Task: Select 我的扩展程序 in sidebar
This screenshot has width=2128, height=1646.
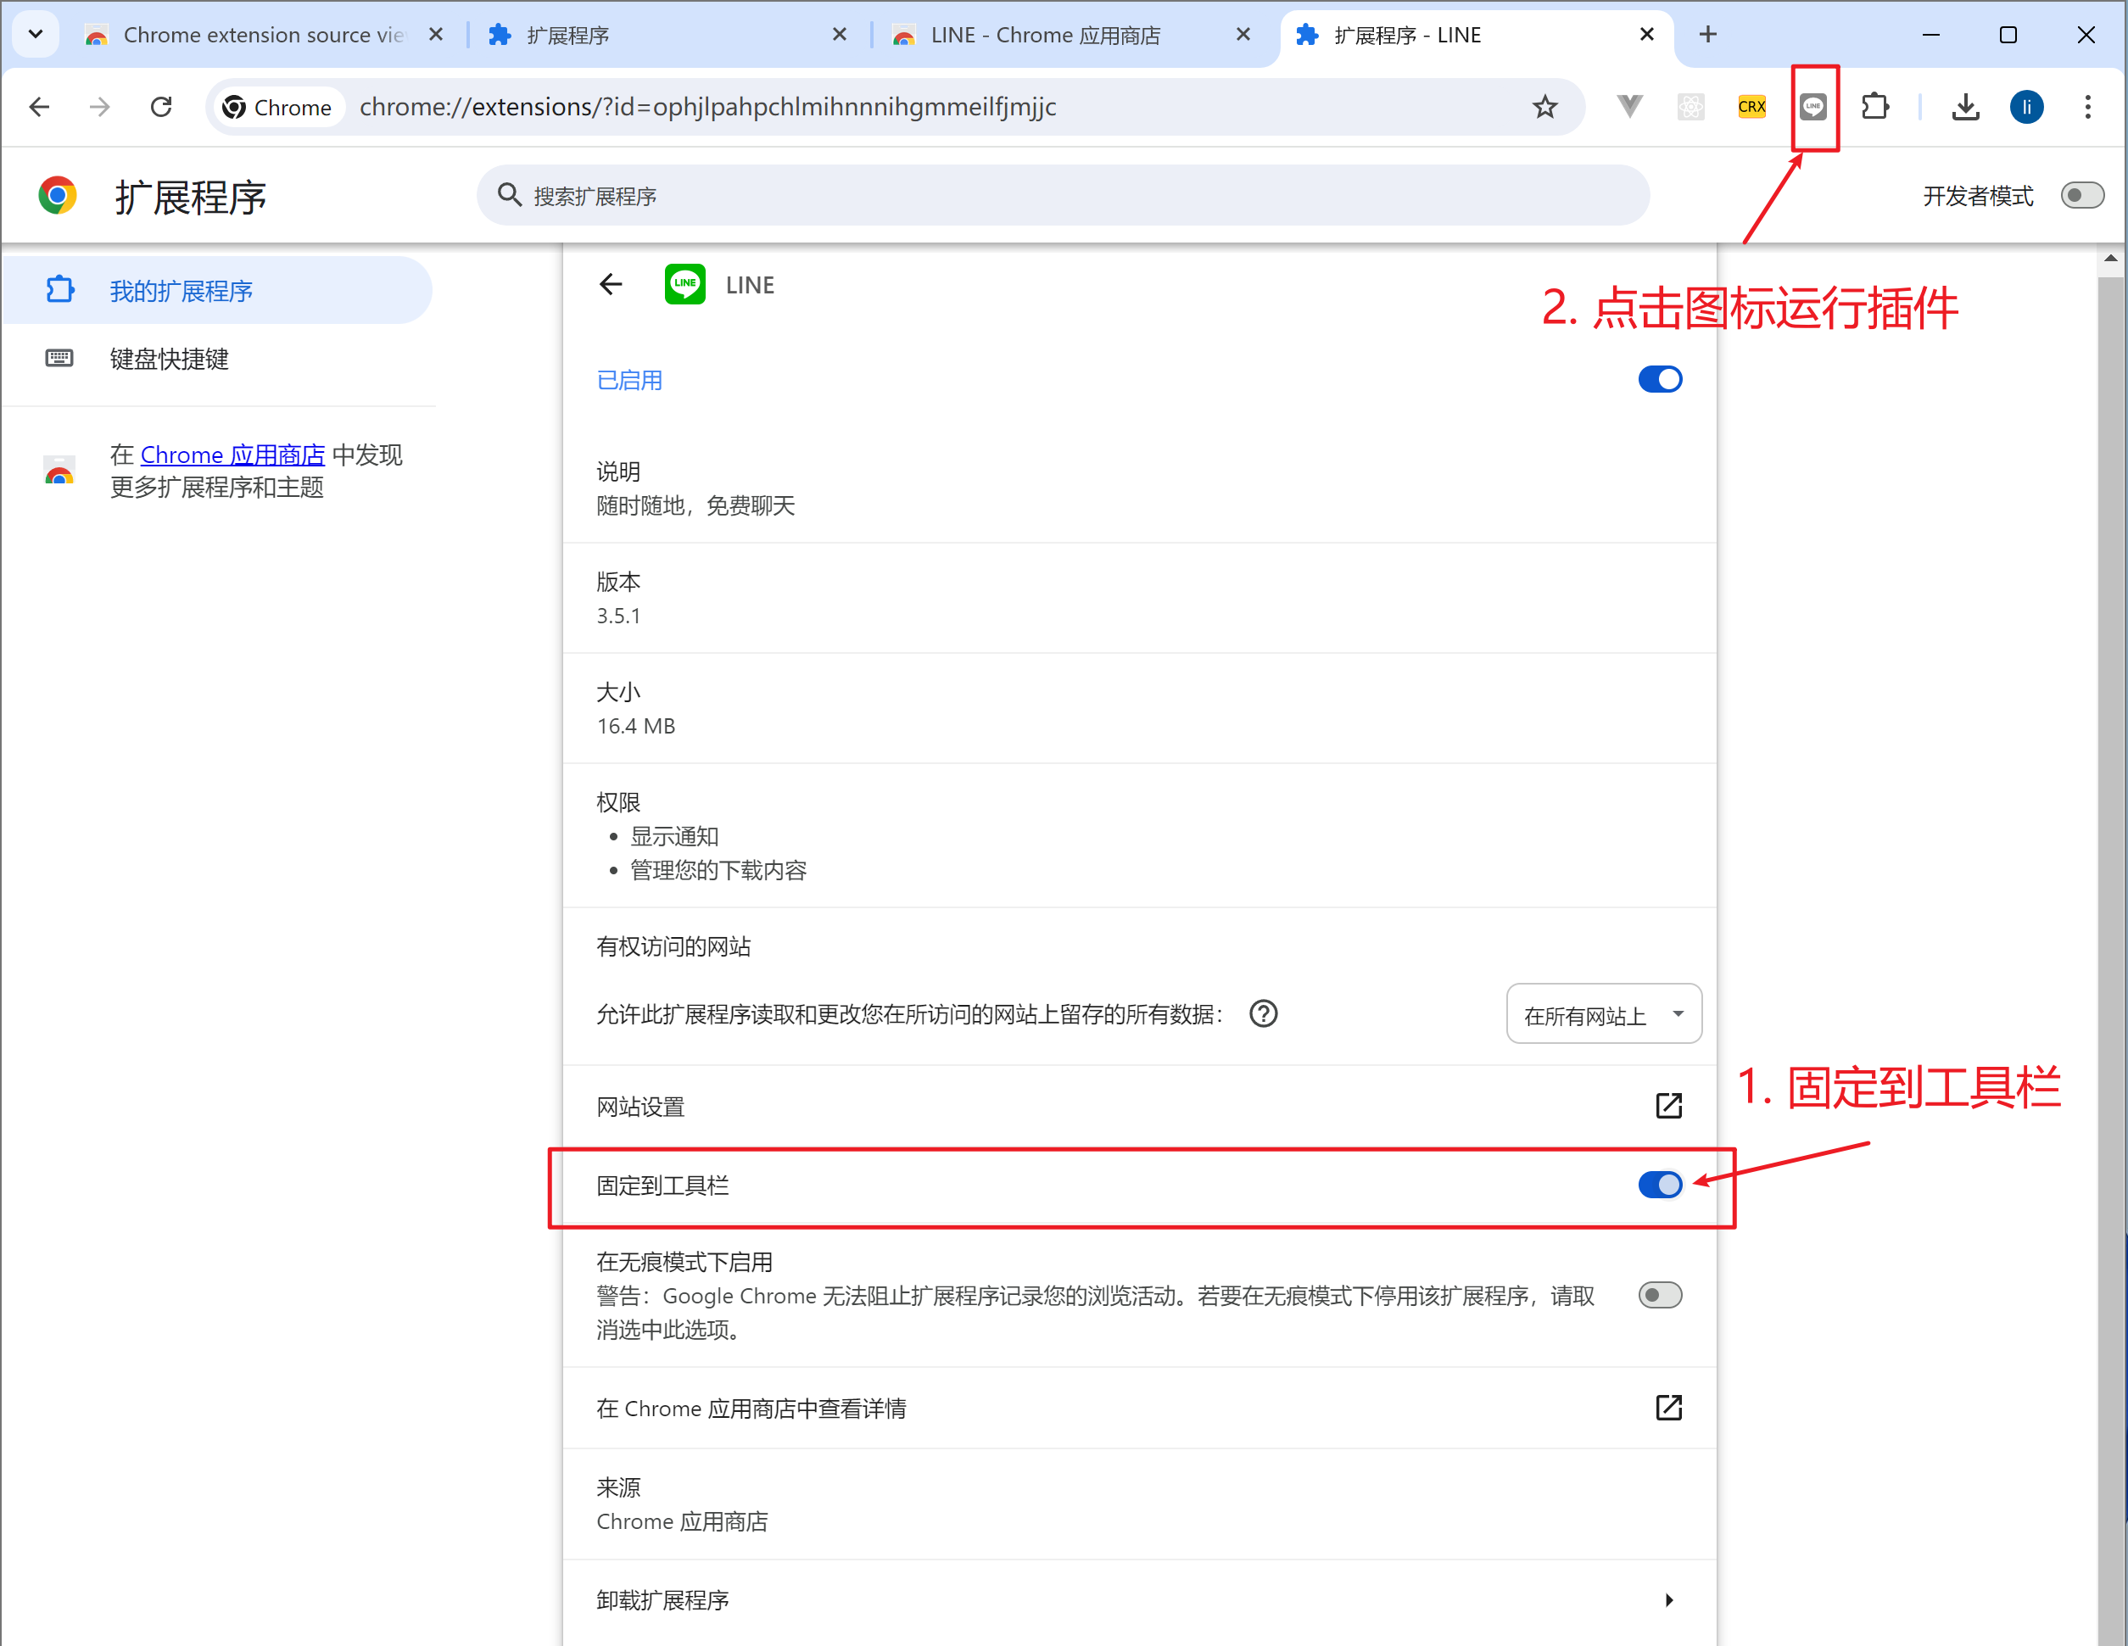Action: [x=216, y=290]
